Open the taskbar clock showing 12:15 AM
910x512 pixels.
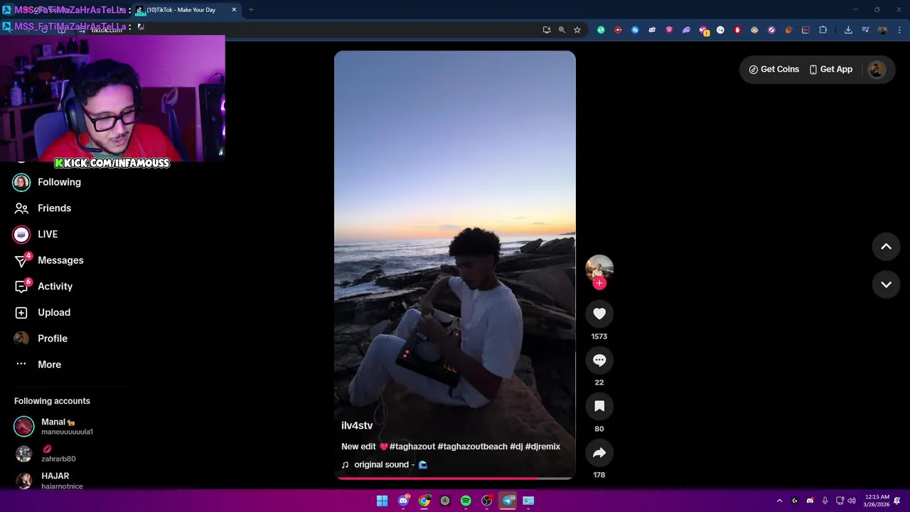click(876, 501)
